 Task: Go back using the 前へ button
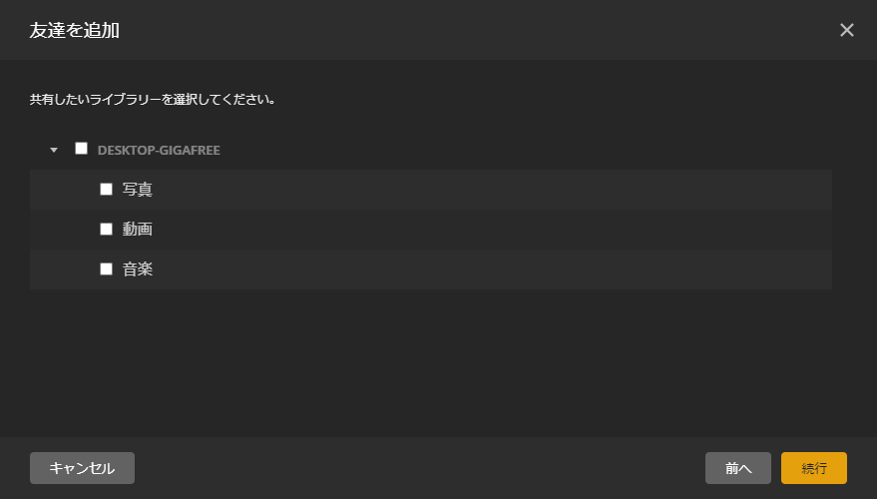[x=738, y=468]
